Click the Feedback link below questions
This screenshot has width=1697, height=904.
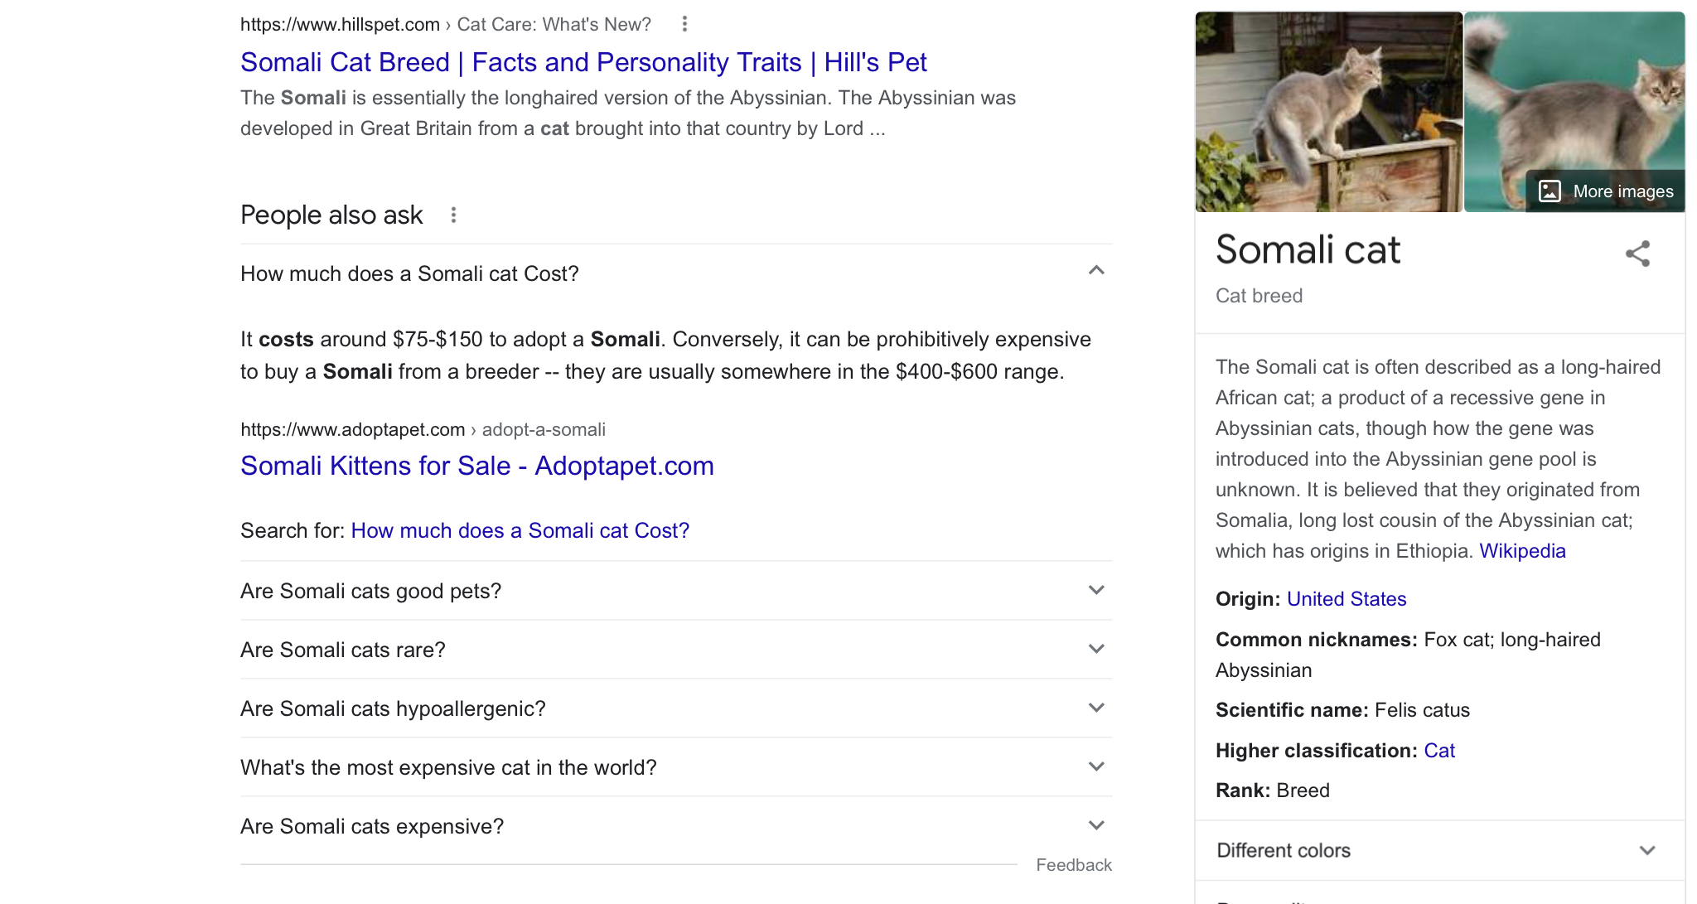pos(1073,865)
